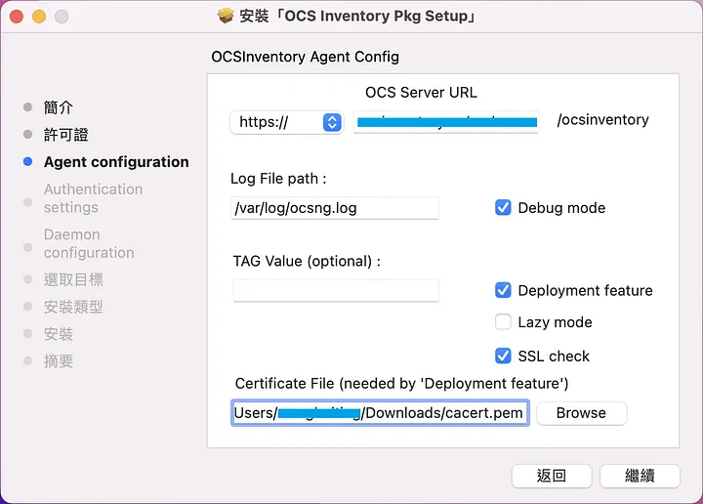
Task: Select the 簡介 step in sidebar
Action: pos(59,107)
